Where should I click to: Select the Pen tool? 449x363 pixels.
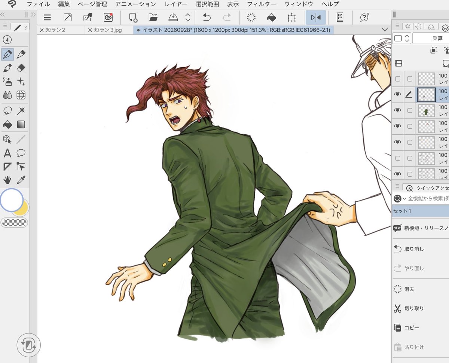click(x=7, y=54)
